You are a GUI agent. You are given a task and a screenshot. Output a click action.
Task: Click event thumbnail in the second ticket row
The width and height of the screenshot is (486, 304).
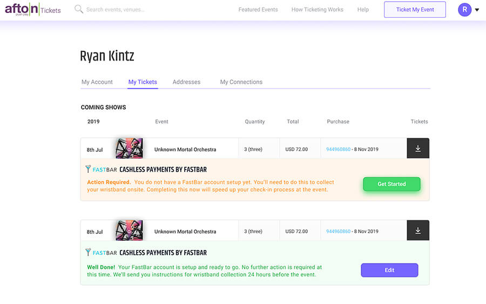tap(129, 231)
